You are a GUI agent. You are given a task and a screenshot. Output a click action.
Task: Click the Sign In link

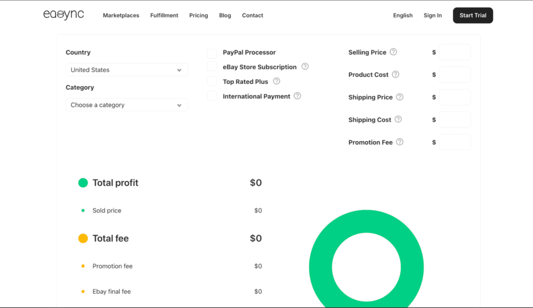pyautogui.click(x=433, y=16)
